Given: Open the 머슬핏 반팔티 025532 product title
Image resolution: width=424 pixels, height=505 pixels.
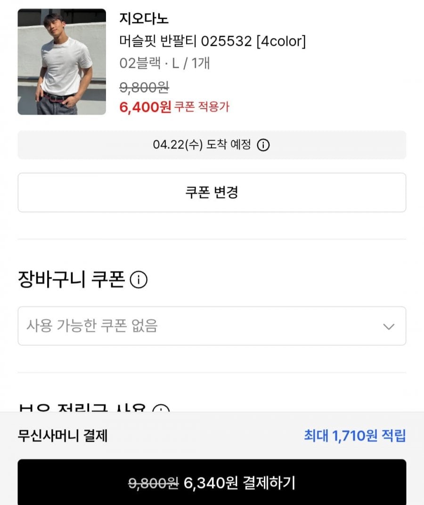Looking at the screenshot, I should coord(212,42).
